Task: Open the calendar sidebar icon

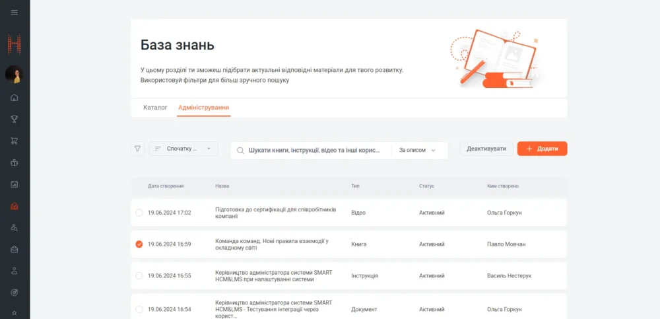Action: tap(15, 184)
